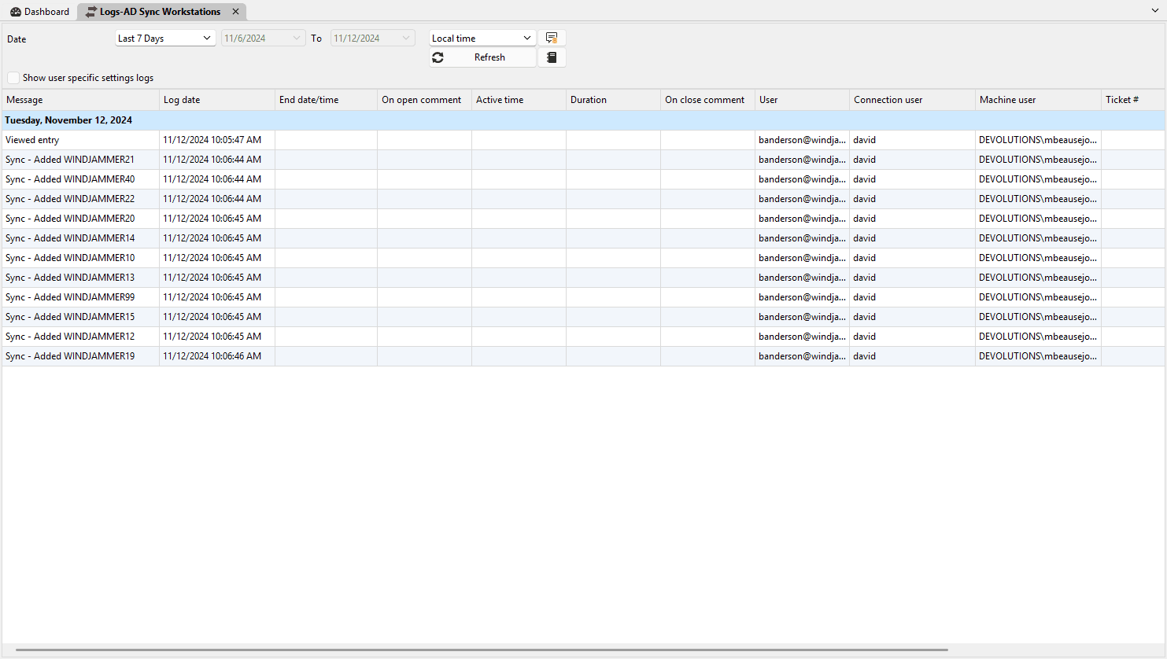Expand the 11/12/2024 end date picker
The image size is (1167, 659).
405,38
